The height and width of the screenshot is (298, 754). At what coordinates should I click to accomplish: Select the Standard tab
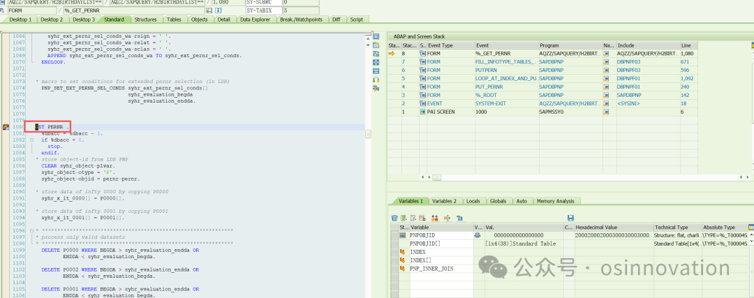[114, 20]
